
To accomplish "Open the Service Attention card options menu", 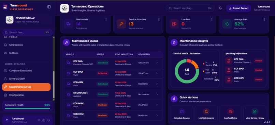I will [159, 20].
